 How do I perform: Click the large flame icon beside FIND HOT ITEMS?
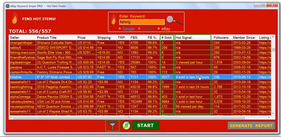coord(15,18)
